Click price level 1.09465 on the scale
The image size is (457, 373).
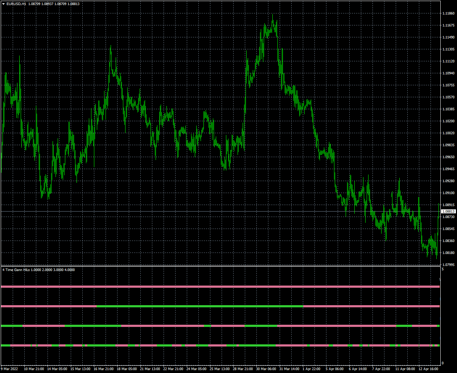coord(448,169)
